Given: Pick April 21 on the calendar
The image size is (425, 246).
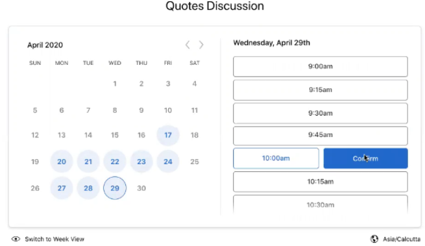Looking at the screenshot, I should pyautogui.click(x=88, y=162).
